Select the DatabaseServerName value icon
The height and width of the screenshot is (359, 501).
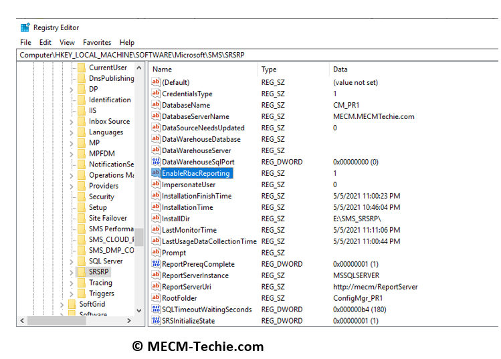click(x=156, y=116)
